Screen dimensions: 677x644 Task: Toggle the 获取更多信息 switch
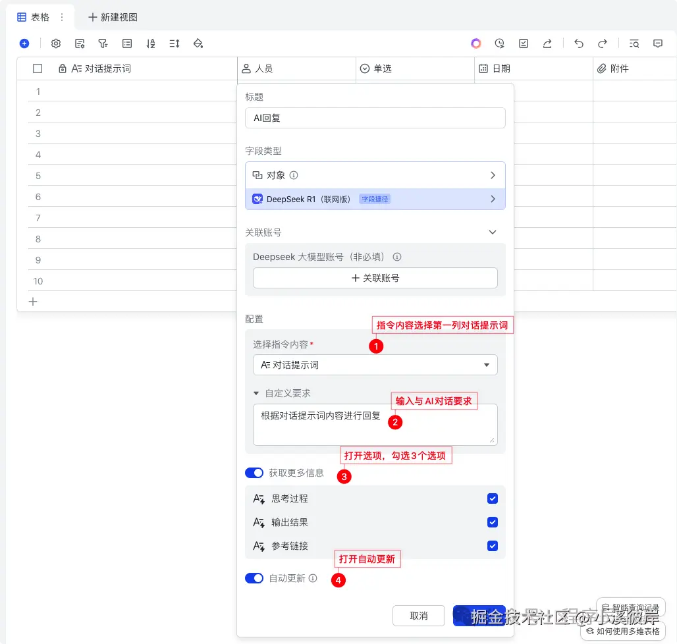[x=254, y=473]
